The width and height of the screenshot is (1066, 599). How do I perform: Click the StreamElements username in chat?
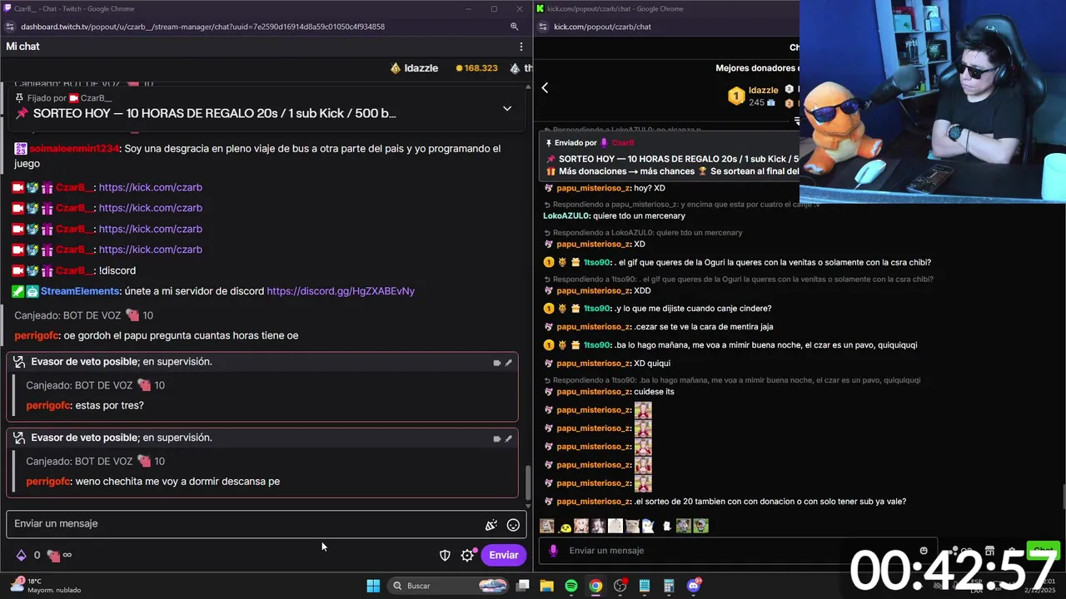coord(80,291)
